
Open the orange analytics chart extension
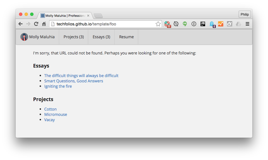coord(221,24)
